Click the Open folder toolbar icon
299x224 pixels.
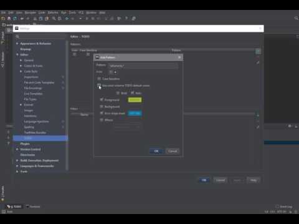[x=3, y=19]
